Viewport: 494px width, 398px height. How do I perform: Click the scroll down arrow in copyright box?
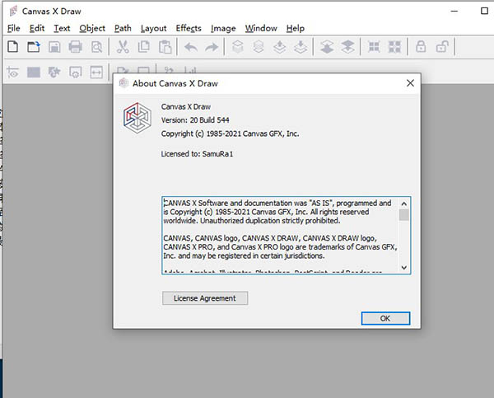point(404,268)
